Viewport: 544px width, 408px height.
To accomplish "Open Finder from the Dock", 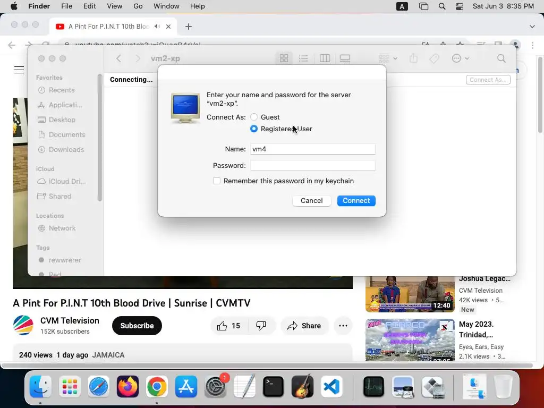I will pyautogui.click(x=40, y=387).
